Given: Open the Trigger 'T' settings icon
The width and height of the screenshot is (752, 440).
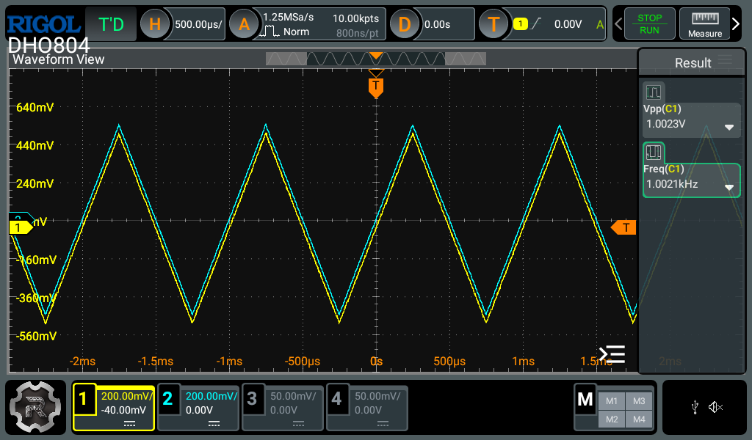Looking at the screenshot, I should [493, 24].
